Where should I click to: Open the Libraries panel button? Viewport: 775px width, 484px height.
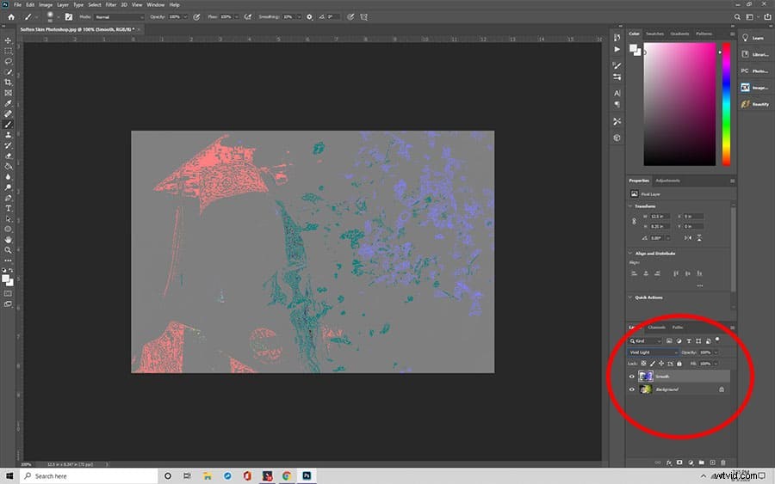pyautogui.click(x=754, y=54)
